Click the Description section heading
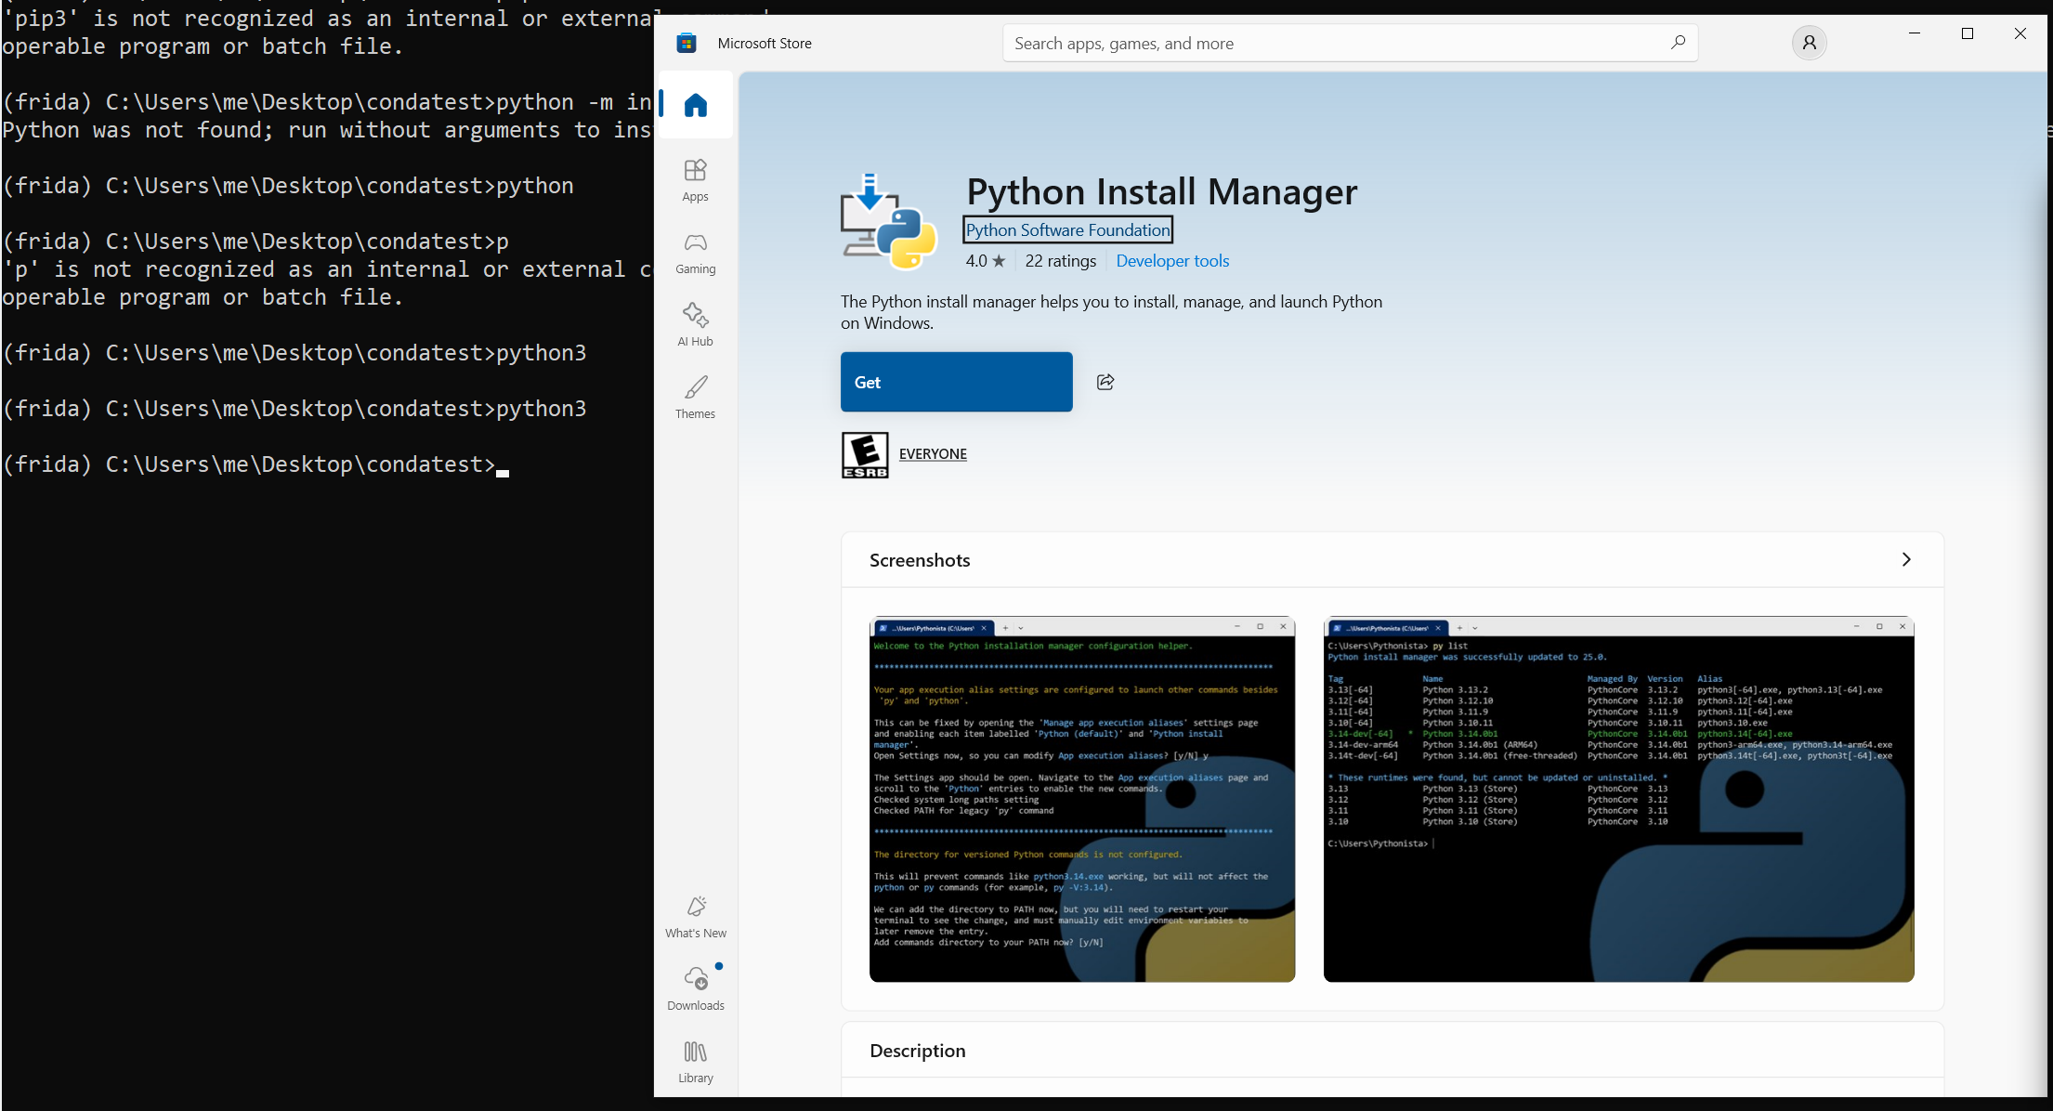 point(918,1051)
